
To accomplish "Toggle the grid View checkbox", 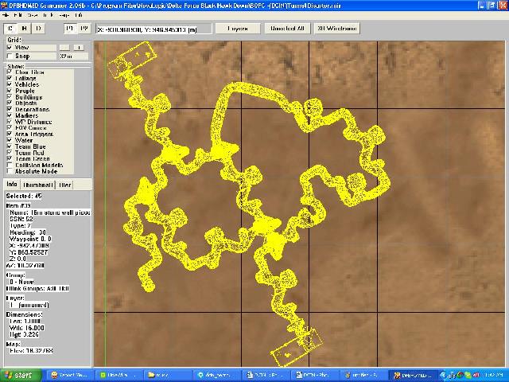I will coord(10,47).
